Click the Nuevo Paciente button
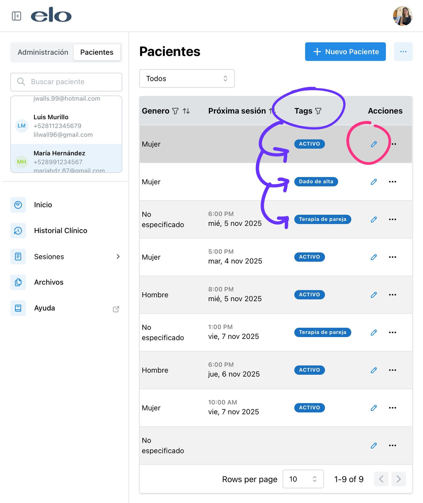The width and height of the screenshot is (423, 503). click(x=345, y=52)
